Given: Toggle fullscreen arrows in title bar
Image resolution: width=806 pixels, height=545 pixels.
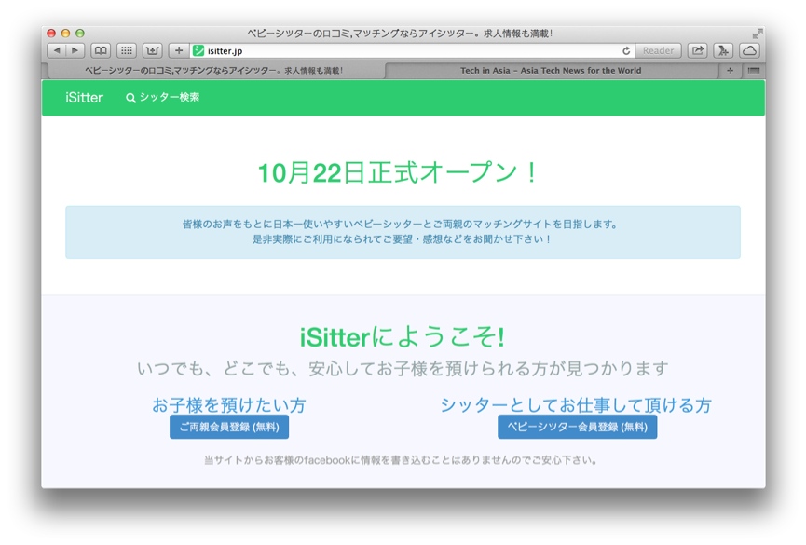Looking at the screenshot, I should [758, 34].
